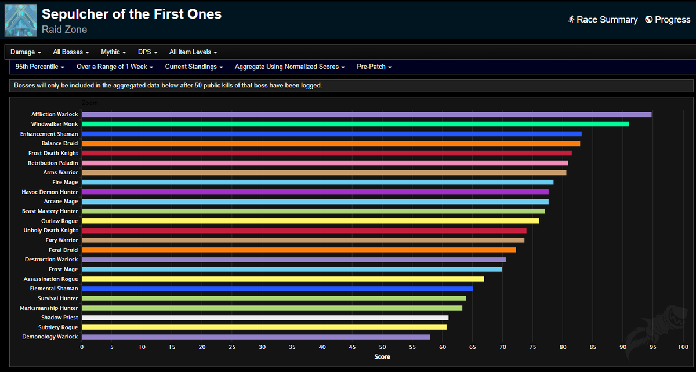Click the Fire Mage score bar

pos(317,182)
